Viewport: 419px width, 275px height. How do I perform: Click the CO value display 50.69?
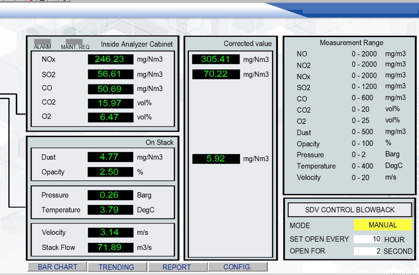(x=110, y=89)
